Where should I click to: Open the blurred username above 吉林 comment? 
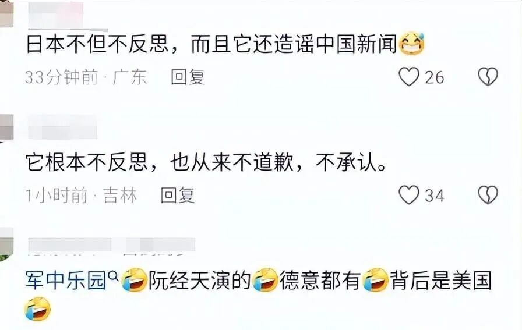point(62,127)
